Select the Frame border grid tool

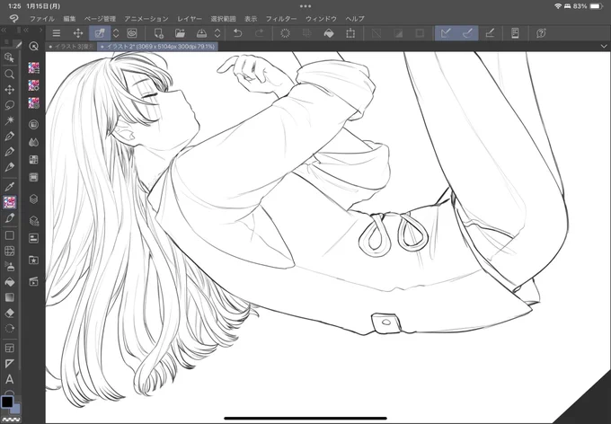[x=9, y=251]
